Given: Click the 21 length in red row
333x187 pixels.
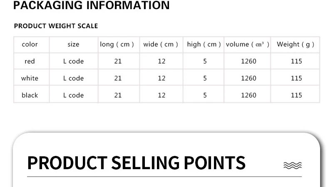Looking at the screenshot, I should [x=118, y=61].
